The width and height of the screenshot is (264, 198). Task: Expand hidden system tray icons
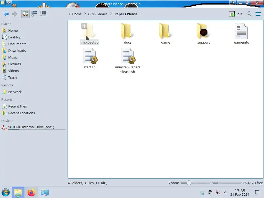(x=225, y=192)
